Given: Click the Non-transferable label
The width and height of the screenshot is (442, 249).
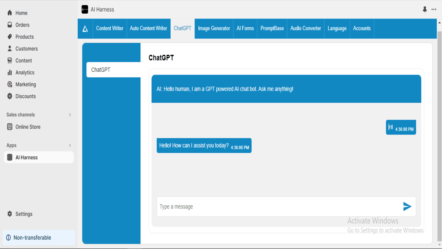Looking at the screenshot, I should click(x=32, y=238).
